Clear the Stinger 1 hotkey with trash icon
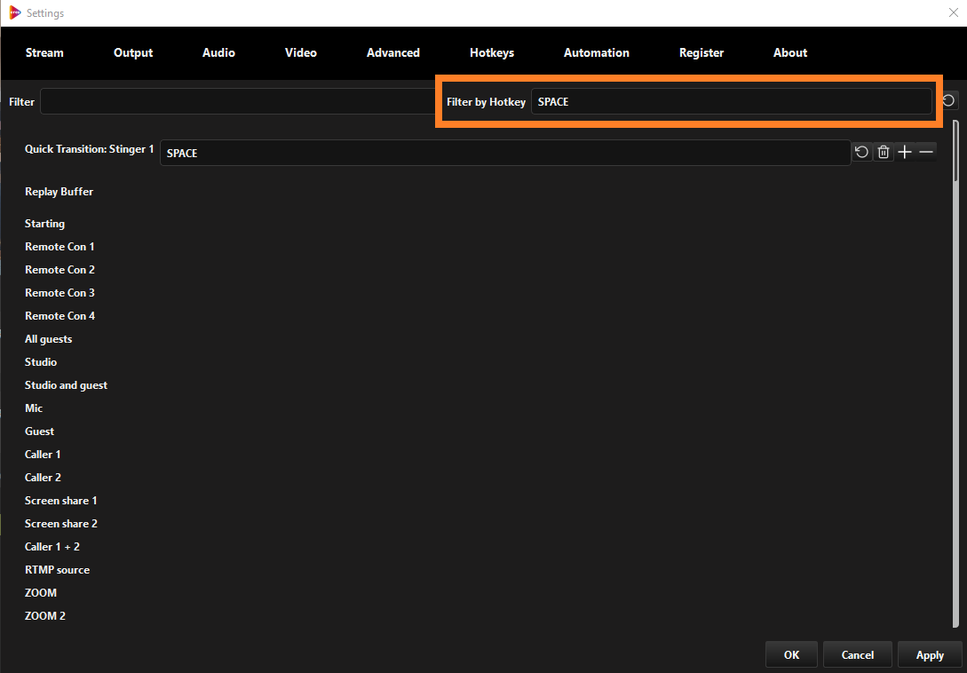This screenshot has width=967, height=673. click(x=884, y=152)
